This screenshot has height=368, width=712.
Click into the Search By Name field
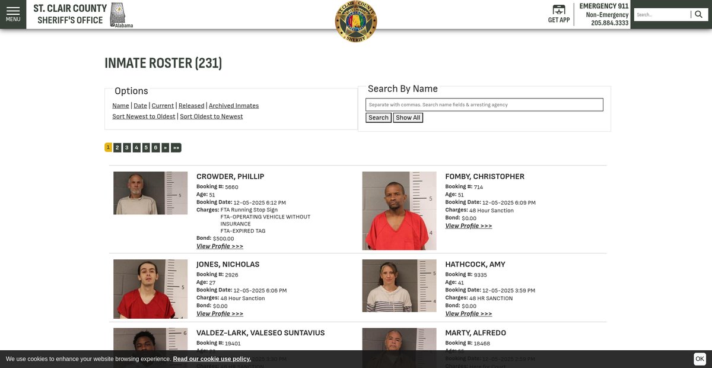[484, 104]
